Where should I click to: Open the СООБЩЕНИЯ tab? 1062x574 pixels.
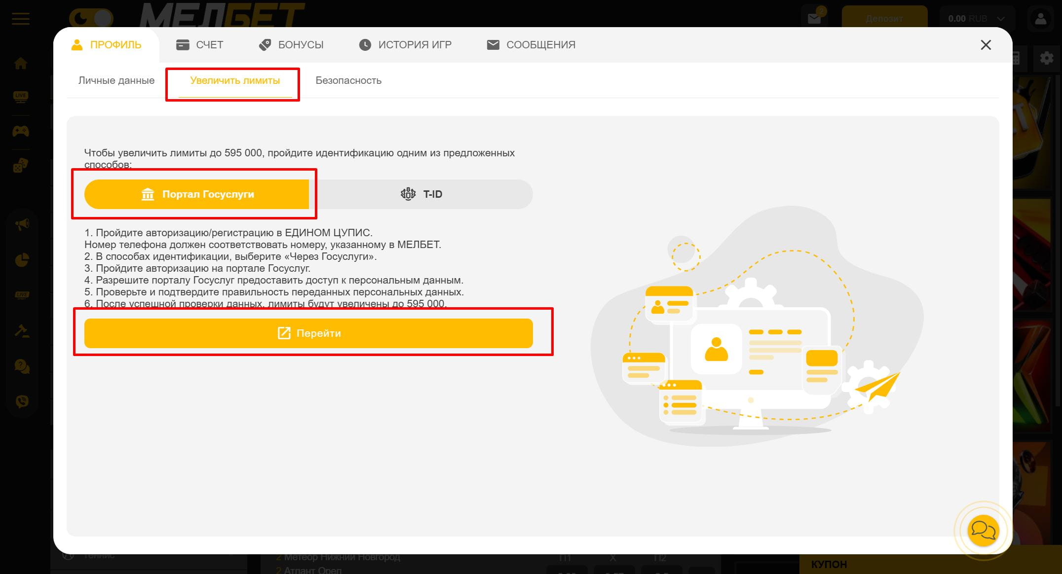point(531,45)
